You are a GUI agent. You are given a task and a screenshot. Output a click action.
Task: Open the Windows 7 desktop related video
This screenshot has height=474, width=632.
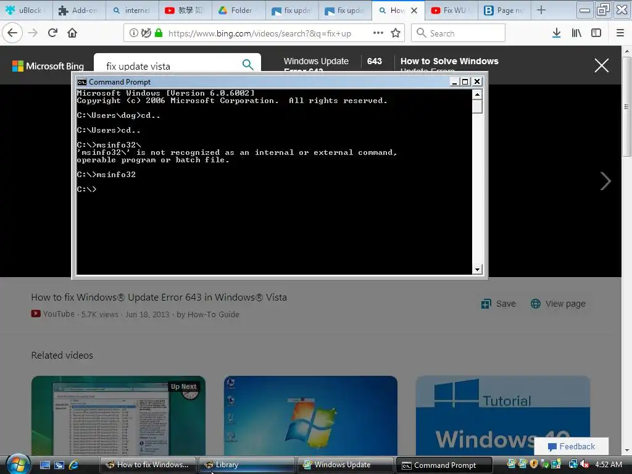pos(310,415)
